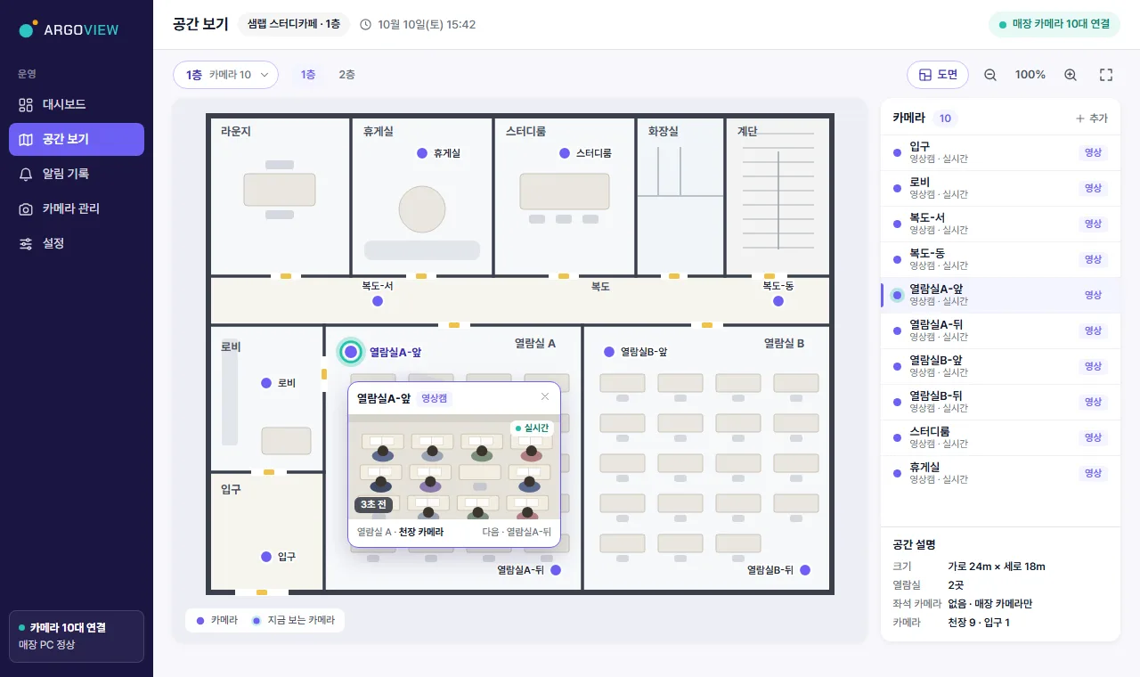The height and width of the screenshot is (677, 1140).
Task: Click the 계단 stairs area on the floor plan
Action: 778,196
